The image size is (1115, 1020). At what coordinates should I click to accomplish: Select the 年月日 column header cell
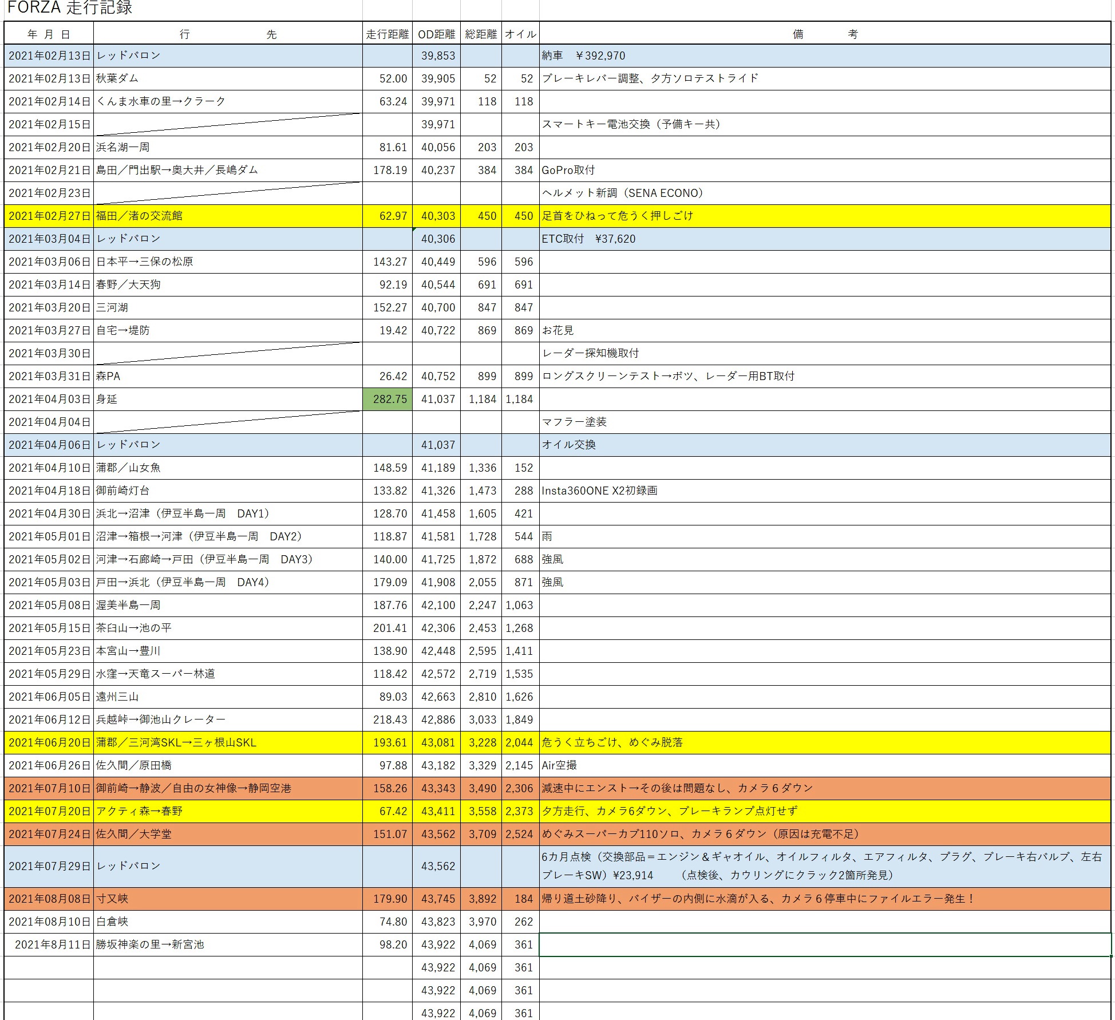49,34
